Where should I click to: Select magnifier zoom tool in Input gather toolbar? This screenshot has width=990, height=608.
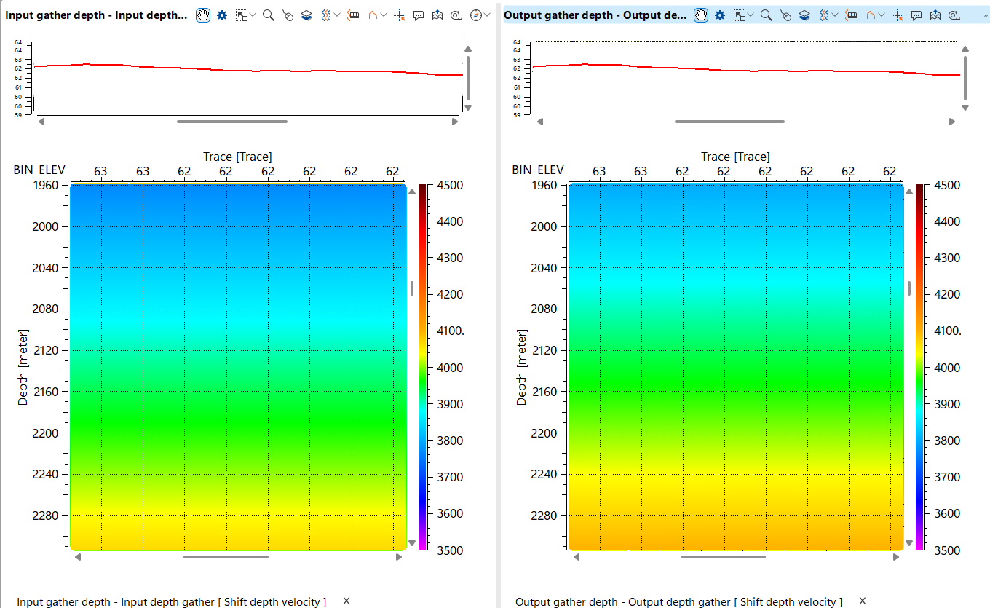[x=269, y=15]
